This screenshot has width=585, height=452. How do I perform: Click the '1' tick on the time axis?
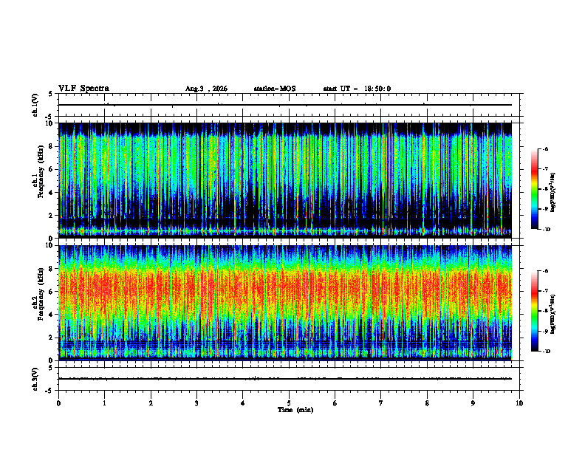pyautogui.click(x=104, y=403)
